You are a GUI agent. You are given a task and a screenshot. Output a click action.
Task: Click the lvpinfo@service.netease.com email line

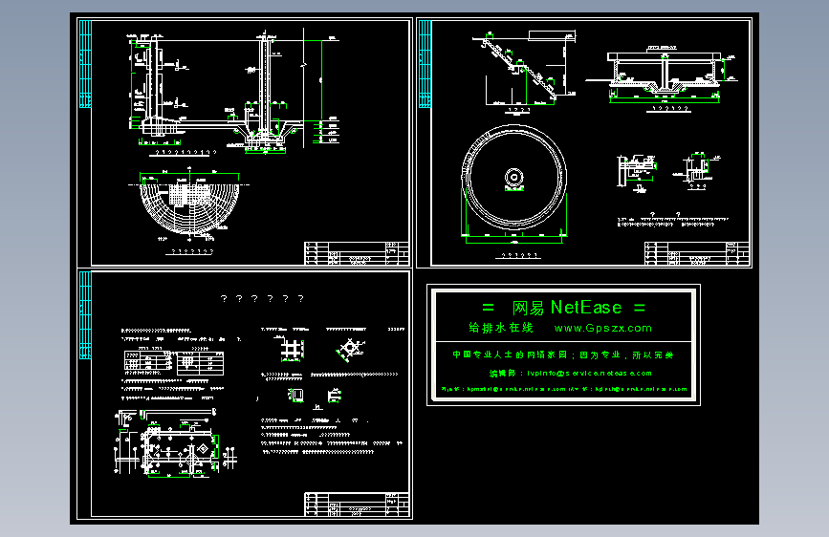571,374
